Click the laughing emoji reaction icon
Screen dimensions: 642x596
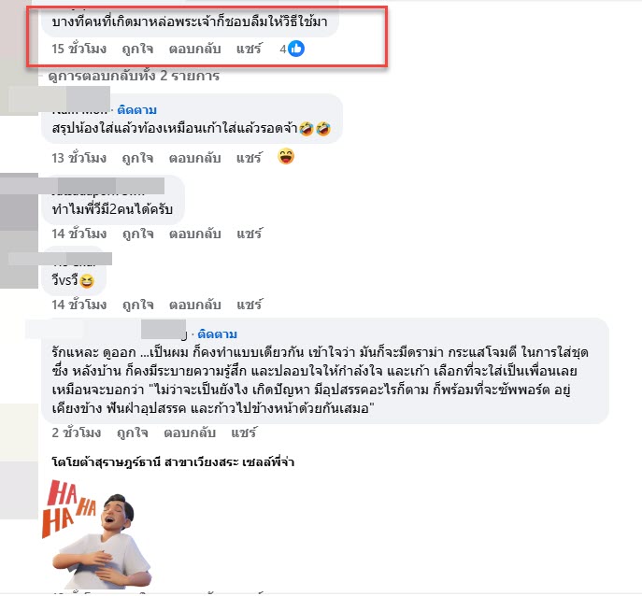[286, 156]
